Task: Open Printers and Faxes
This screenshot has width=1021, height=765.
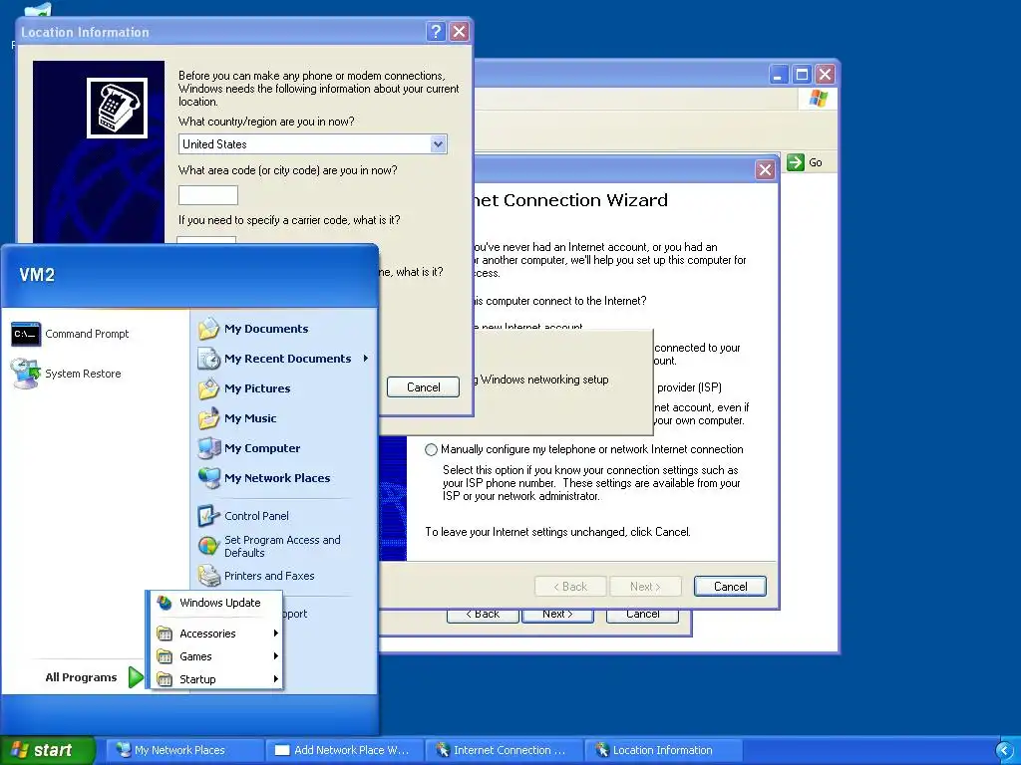Action: pos(256,576)
